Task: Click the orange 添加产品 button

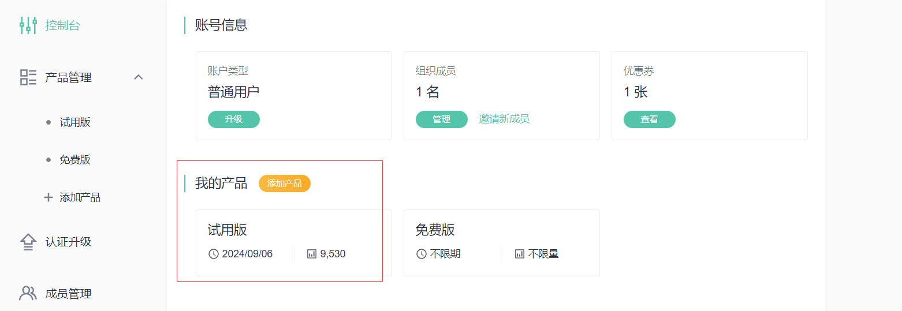Action: point(285,183)
